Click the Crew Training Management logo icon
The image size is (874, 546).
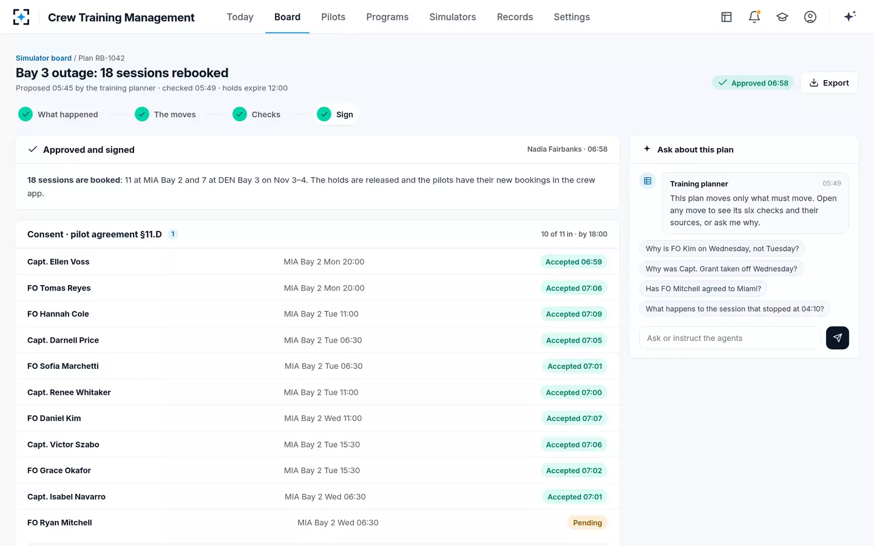coord(21,17)
